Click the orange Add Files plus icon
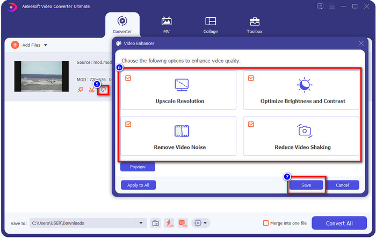The height and width of the screenshot is (238, 376). 15,45
